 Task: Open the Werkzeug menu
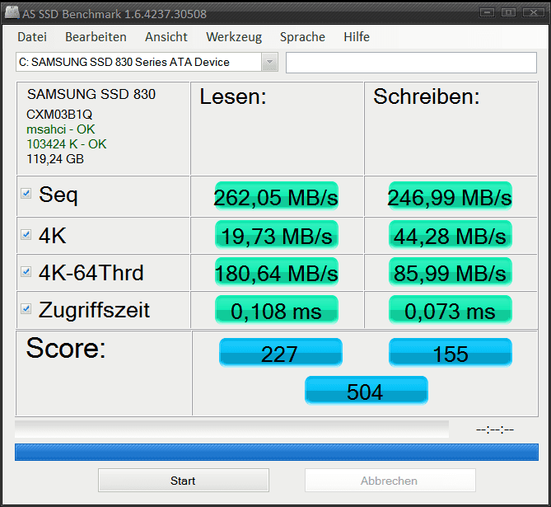[x=234, y=37]
